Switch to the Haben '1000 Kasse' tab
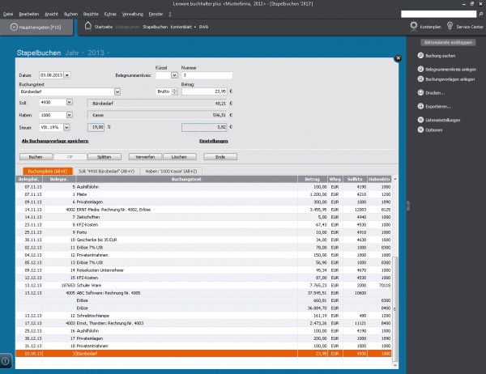This screenshot has width=486, height=374. (171, 171)
